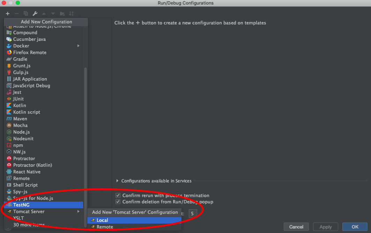The height and width of the screenshot is (233, 371).
Task: Click the temporary configurations limit field
Action: [193, 213]
